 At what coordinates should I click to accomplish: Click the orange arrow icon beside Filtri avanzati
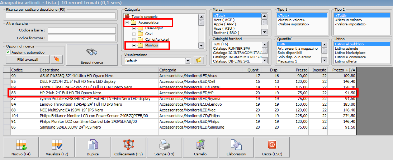(x=57, y=60)
